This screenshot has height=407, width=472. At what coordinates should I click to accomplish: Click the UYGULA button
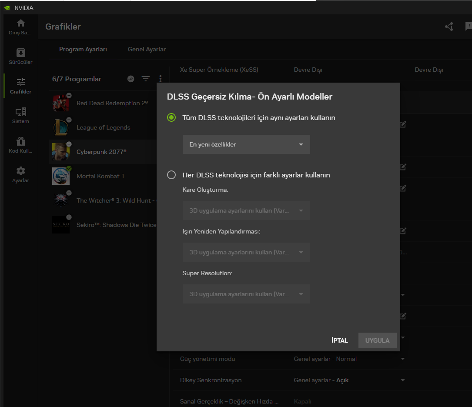(377, 340)
